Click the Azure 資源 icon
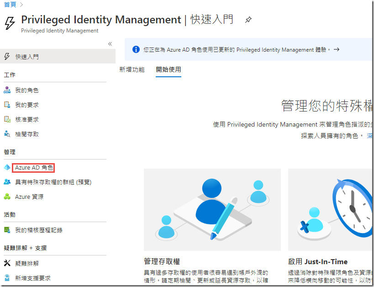Image resolution: width=374 pixels, height=287 pixels. (7, 197)
